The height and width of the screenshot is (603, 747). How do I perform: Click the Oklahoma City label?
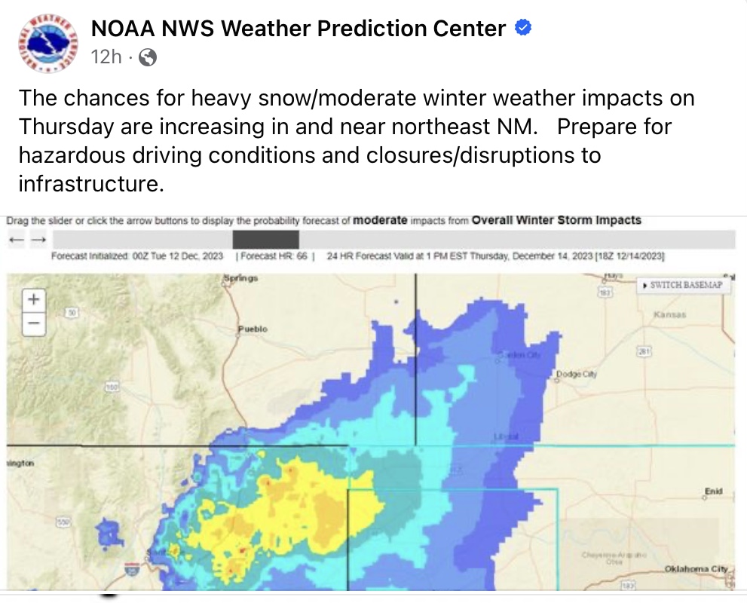point(696,569)
